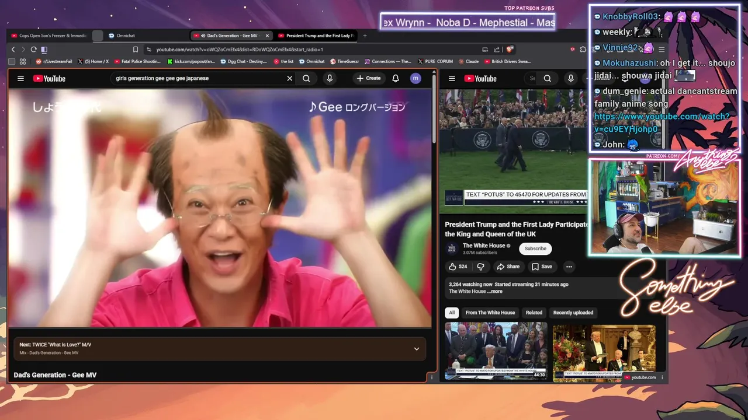748x420 pixels.
Task: Dislike the White House video
Action: click(x=480, y=267)
